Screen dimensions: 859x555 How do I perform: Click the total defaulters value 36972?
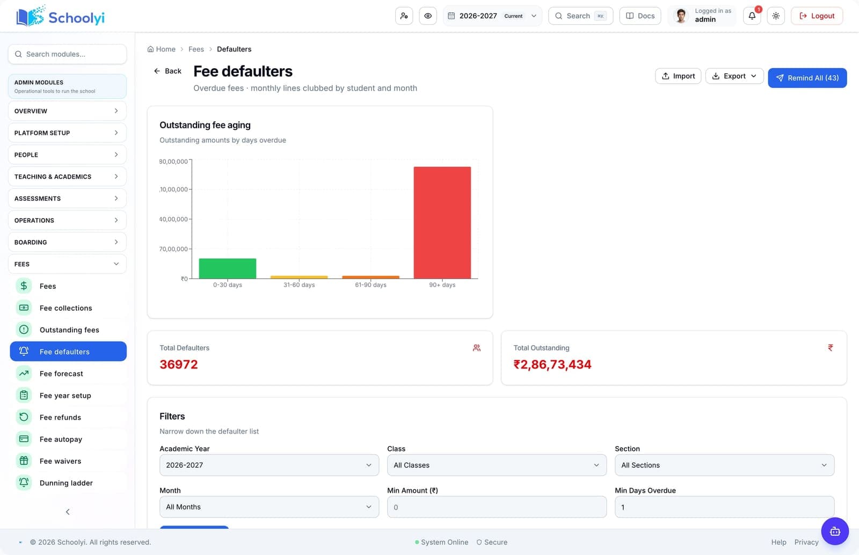[x=179, y=364]
